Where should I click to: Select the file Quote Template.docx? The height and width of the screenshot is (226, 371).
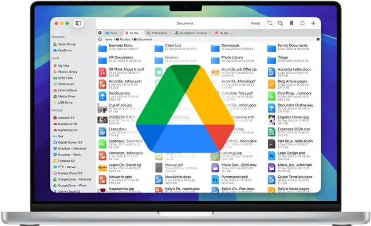[290, 180]
